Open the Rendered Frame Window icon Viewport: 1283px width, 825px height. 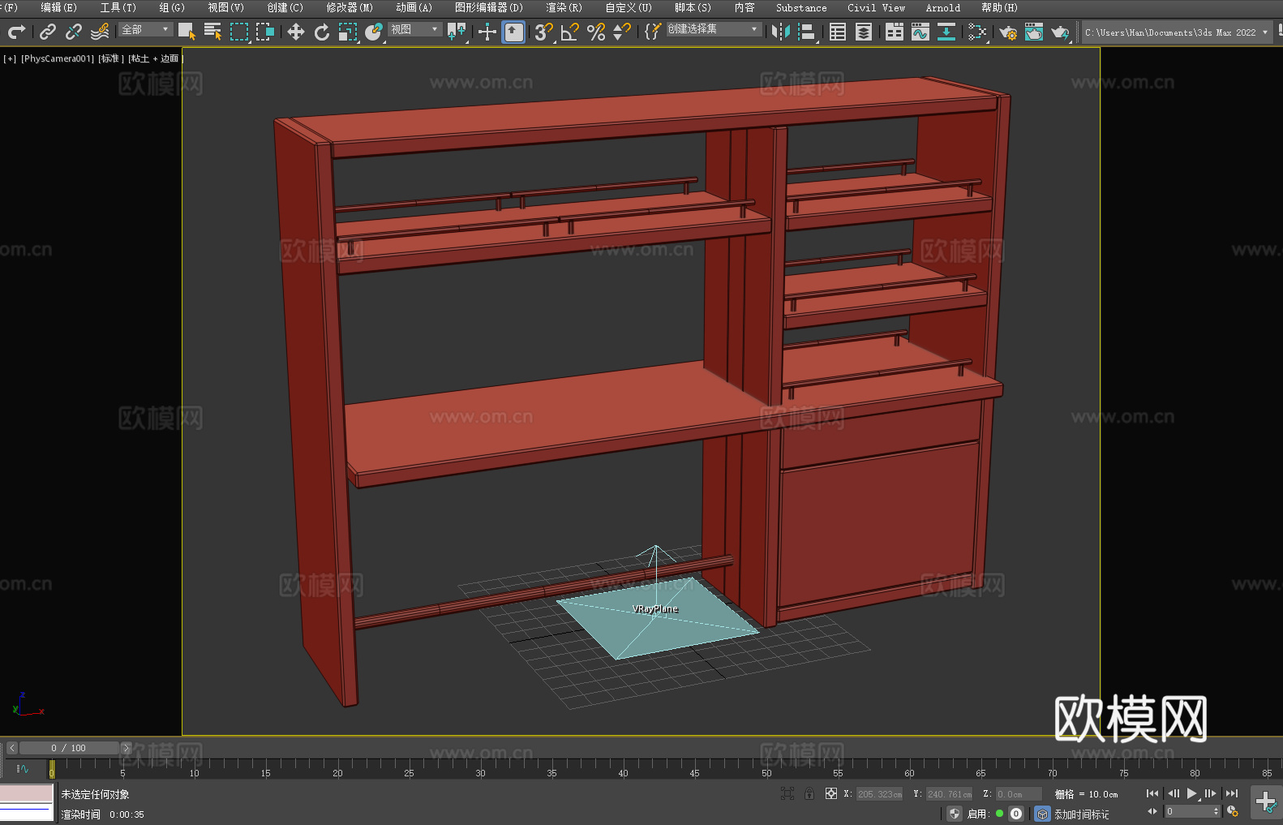(x=1034, y=32)
